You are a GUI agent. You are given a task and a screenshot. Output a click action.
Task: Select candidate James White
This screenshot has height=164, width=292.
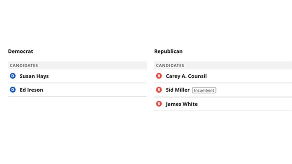[182, 104]
